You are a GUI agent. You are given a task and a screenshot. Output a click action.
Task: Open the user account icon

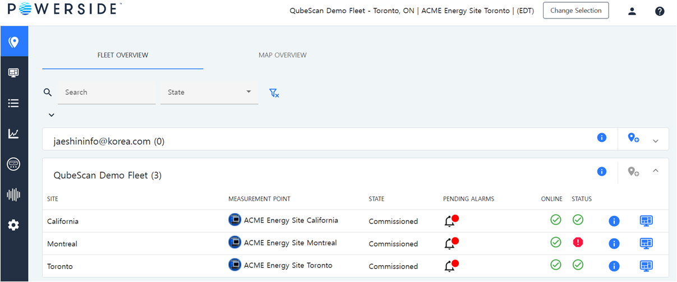coord(632,11)
